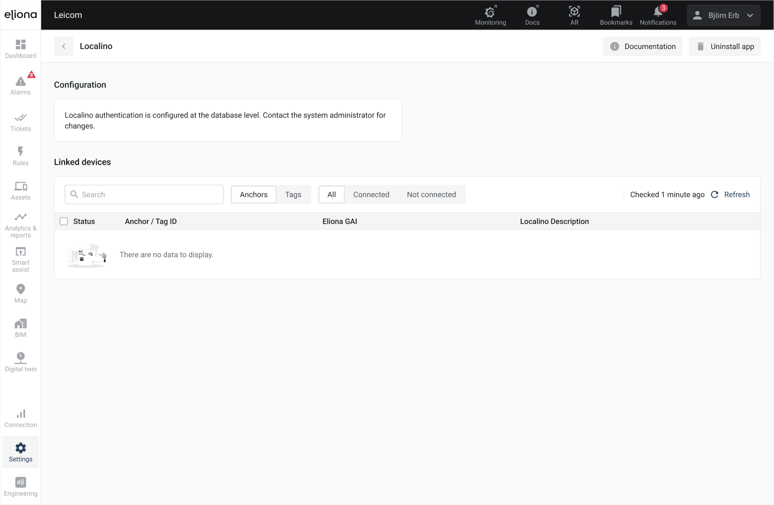Expand the Björn Erb user menu

(x=723, y=16)
